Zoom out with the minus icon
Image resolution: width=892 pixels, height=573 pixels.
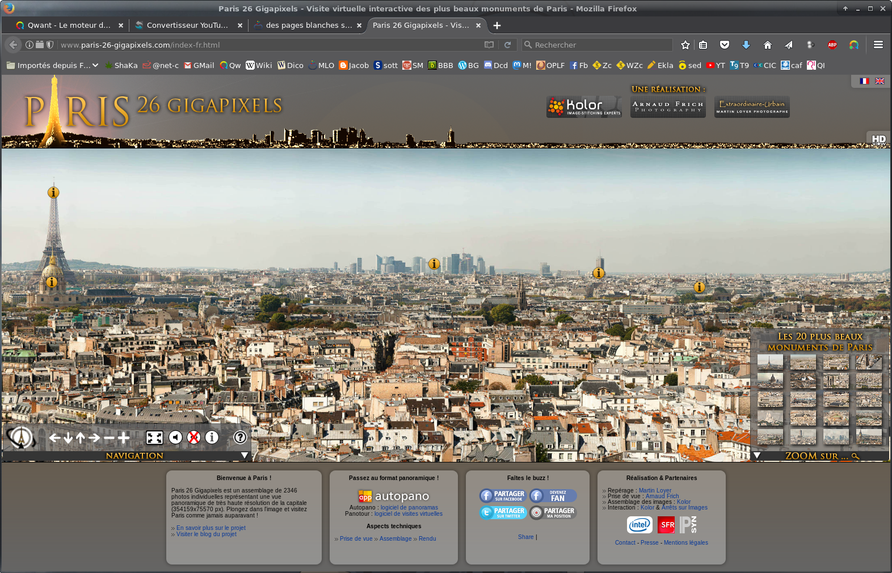pyautogui.click(x=109, y=438)
